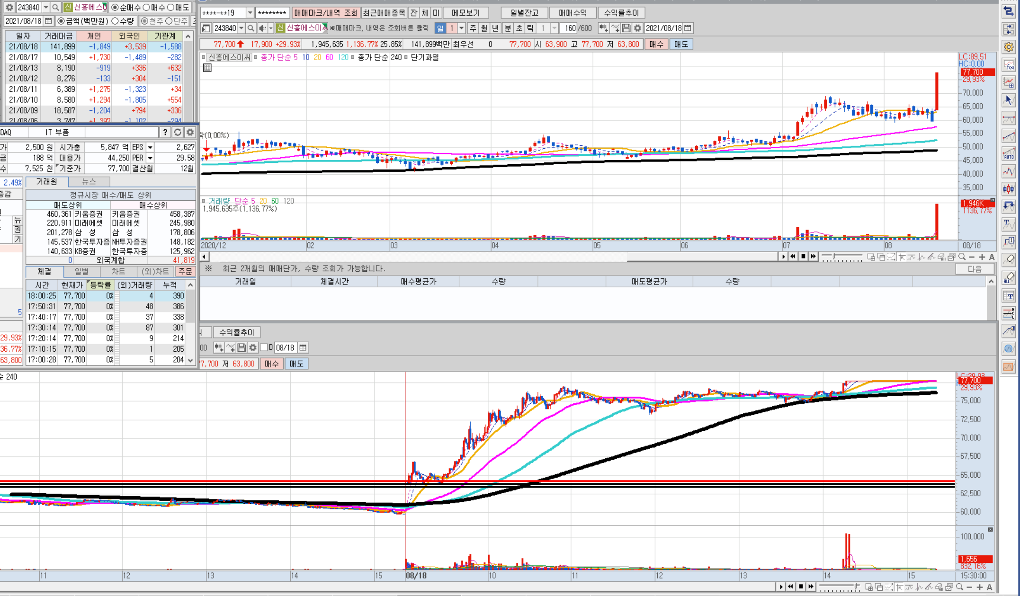Click the H-C-L lines tool in sidebar

1009,313
